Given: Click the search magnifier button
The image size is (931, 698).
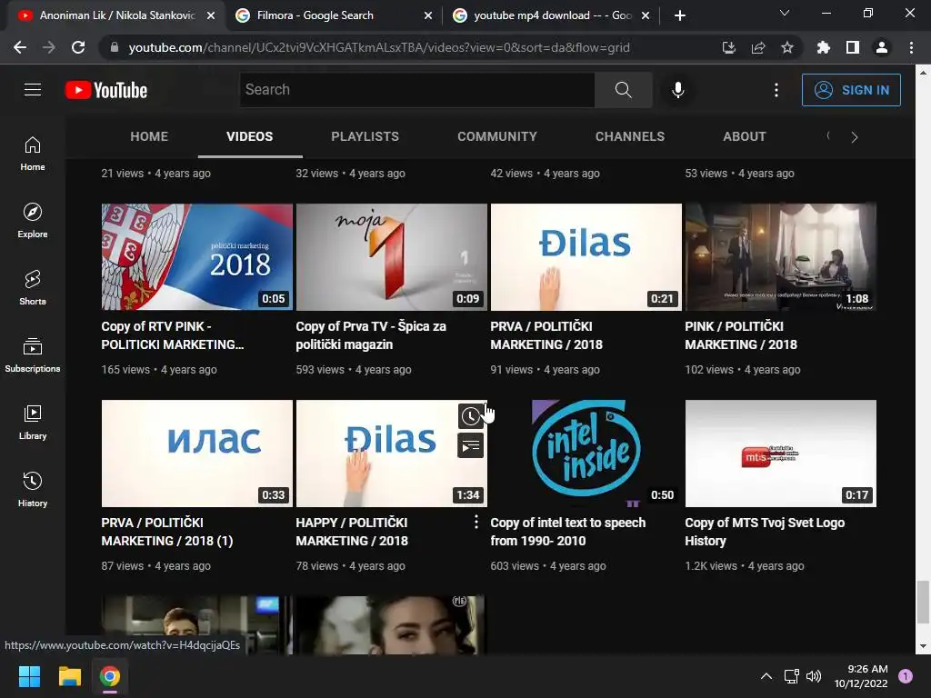Looking at the screenshot, I should click(624, 90).
